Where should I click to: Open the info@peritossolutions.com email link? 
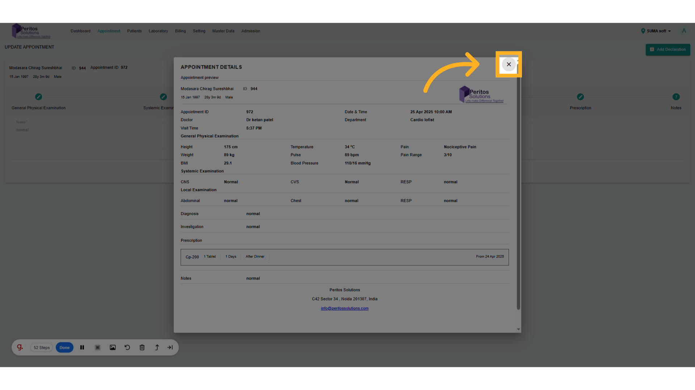tap(345, 308)
